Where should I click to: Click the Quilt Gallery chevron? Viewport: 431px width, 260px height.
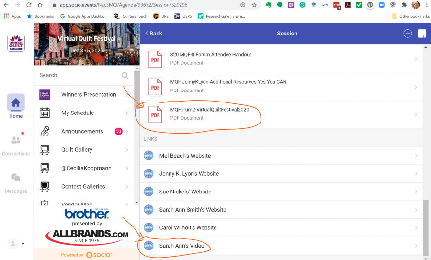coord(127,150)
